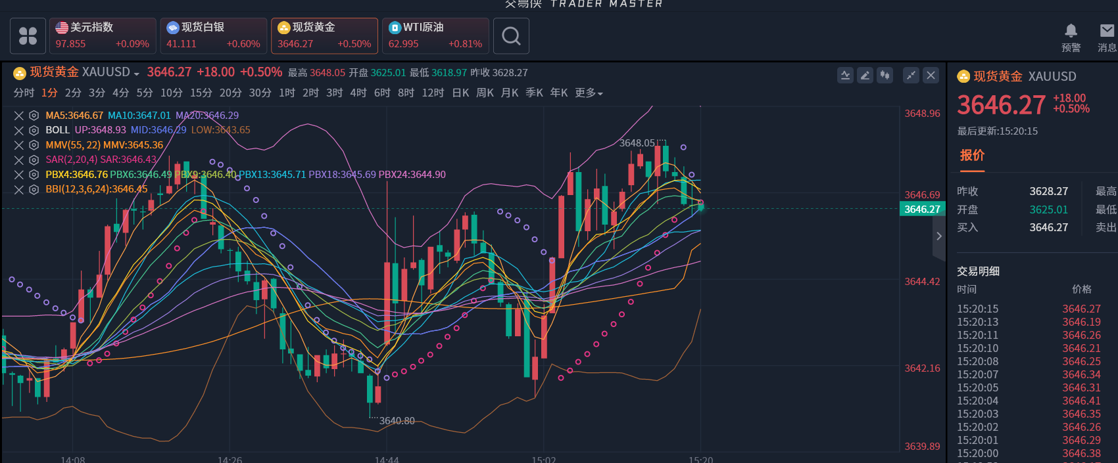Image resolution: width=1118 pixels, height=463 pixels.
Task: Select the 现货黄金 ticker card
Action: (325, 35)
